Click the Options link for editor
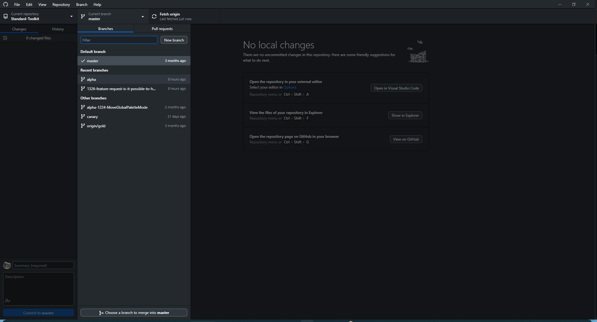This screenshot has height=322, width=597. [290, 87]
